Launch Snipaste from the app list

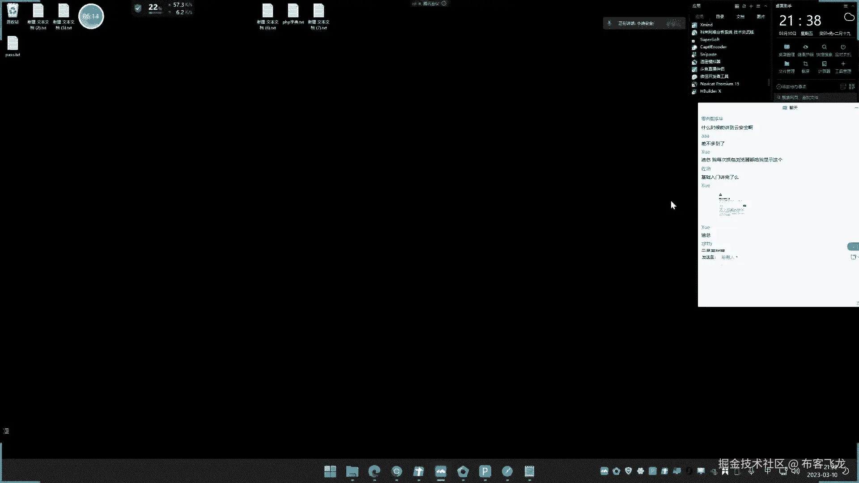(x=708, y=54)
